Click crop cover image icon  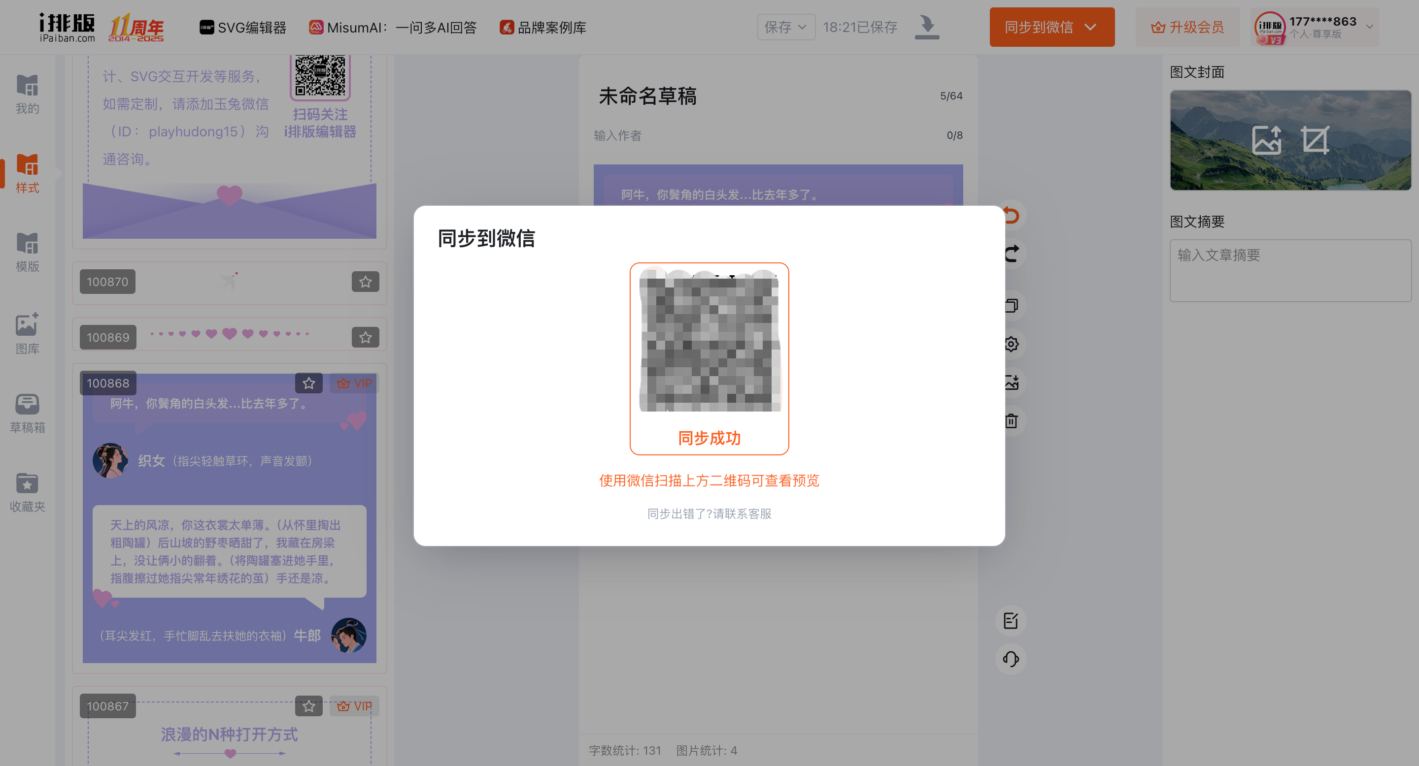click(1316, 140)
